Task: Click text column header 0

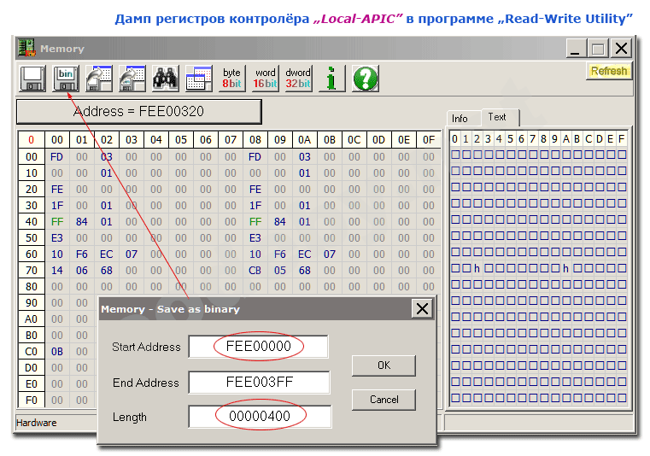Action: (454, 139)
